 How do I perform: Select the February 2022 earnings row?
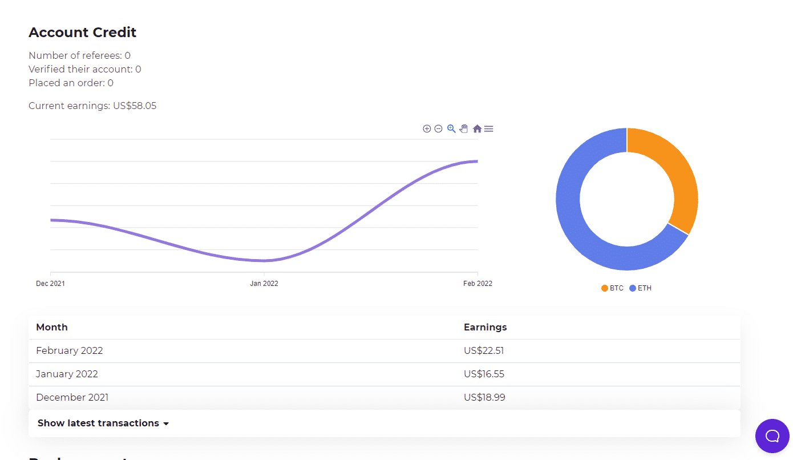tap(384, 351)
